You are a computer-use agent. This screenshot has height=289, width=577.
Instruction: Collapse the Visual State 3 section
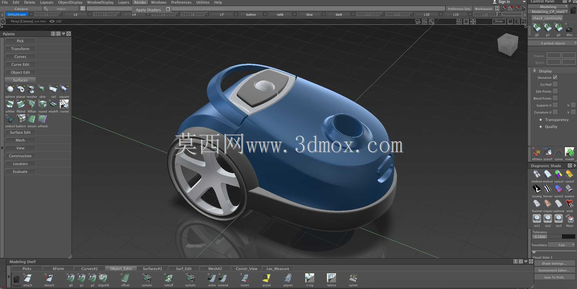(x=534, y=252)
